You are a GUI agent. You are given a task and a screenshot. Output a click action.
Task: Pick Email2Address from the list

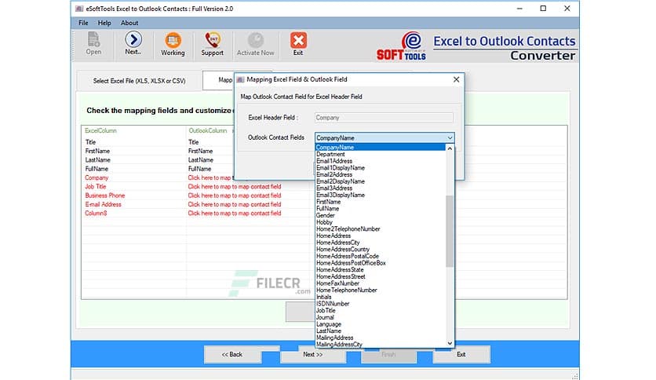click(x=380, y=174)
